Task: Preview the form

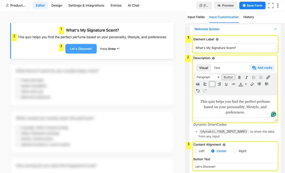Action: click(225, 6)
